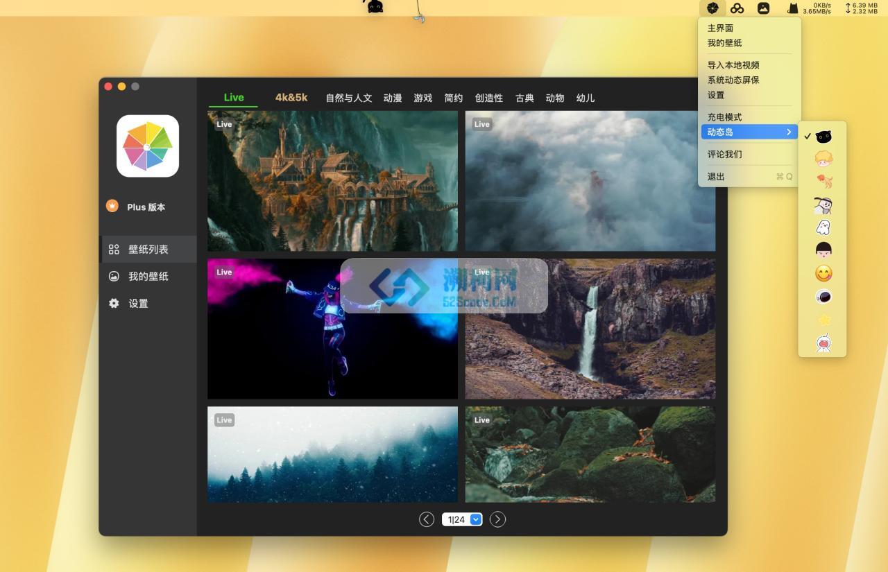Click the black cat character at top notch
Image resolution: width=888 pixels, height=572 pixels.
pos(375,7)
